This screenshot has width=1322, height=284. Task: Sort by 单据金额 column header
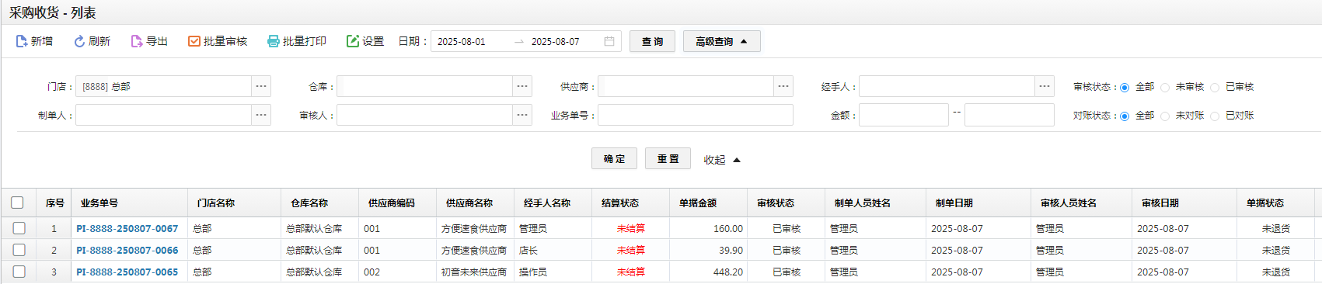(698, 203)
